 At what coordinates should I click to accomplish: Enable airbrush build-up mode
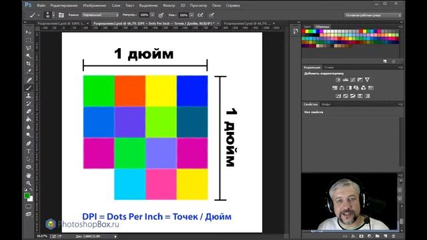pos(200,15)
